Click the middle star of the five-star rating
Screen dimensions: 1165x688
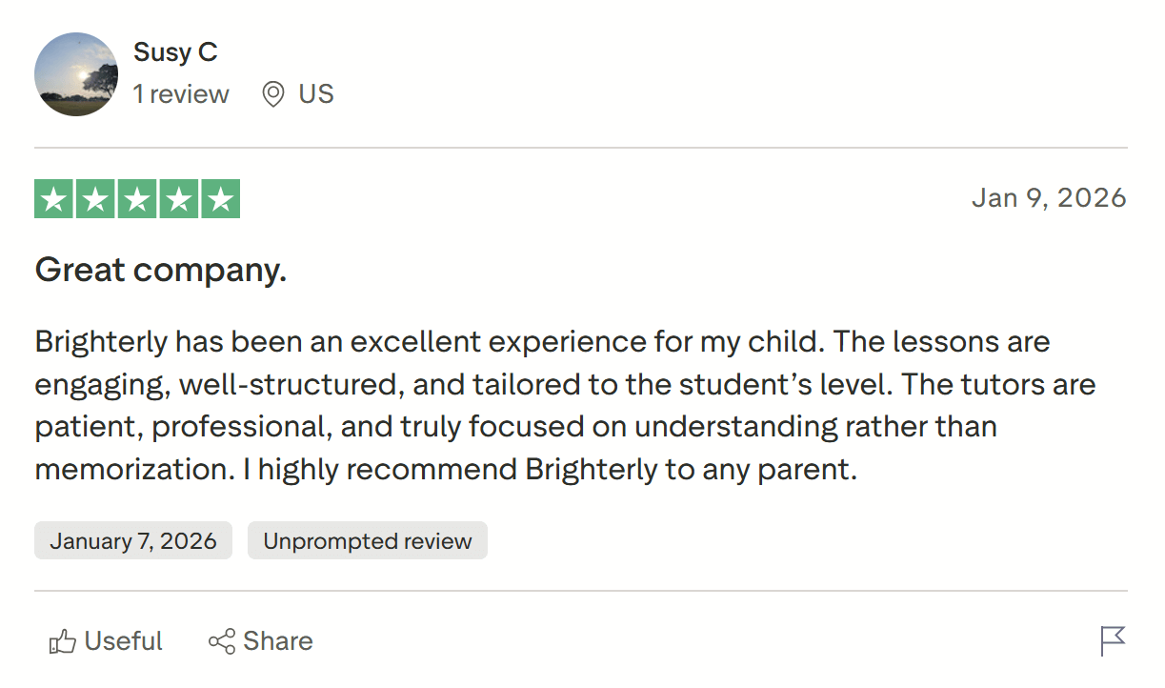(x=137, y=198)
